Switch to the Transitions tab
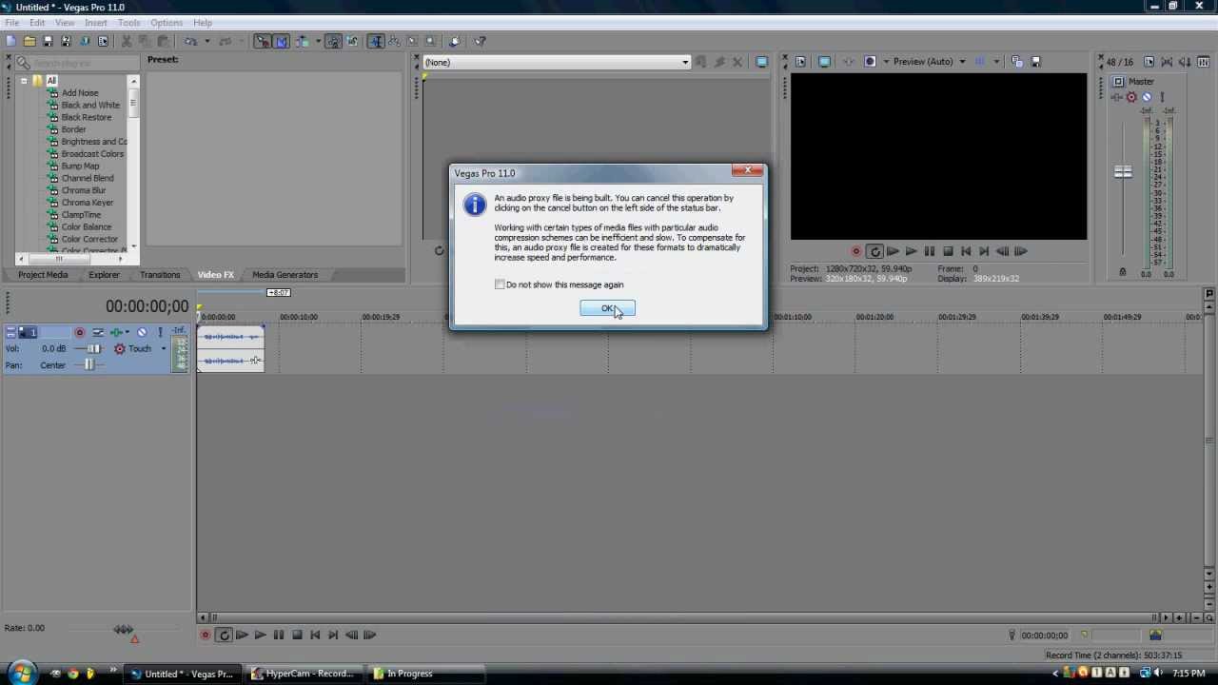The height and width of the screenshot is (685, 1218). [160, 275]
